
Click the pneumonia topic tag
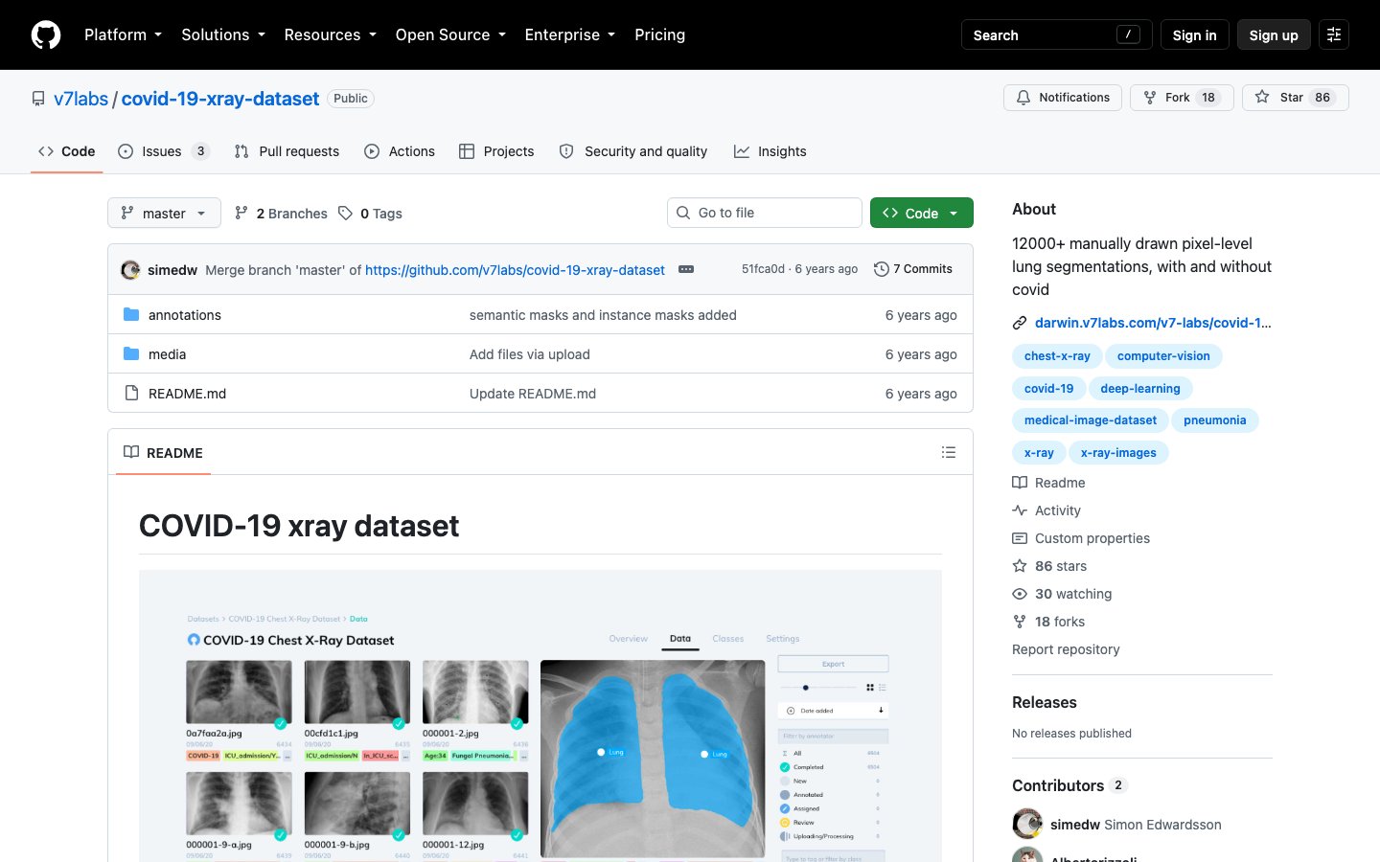[1215, 420]
